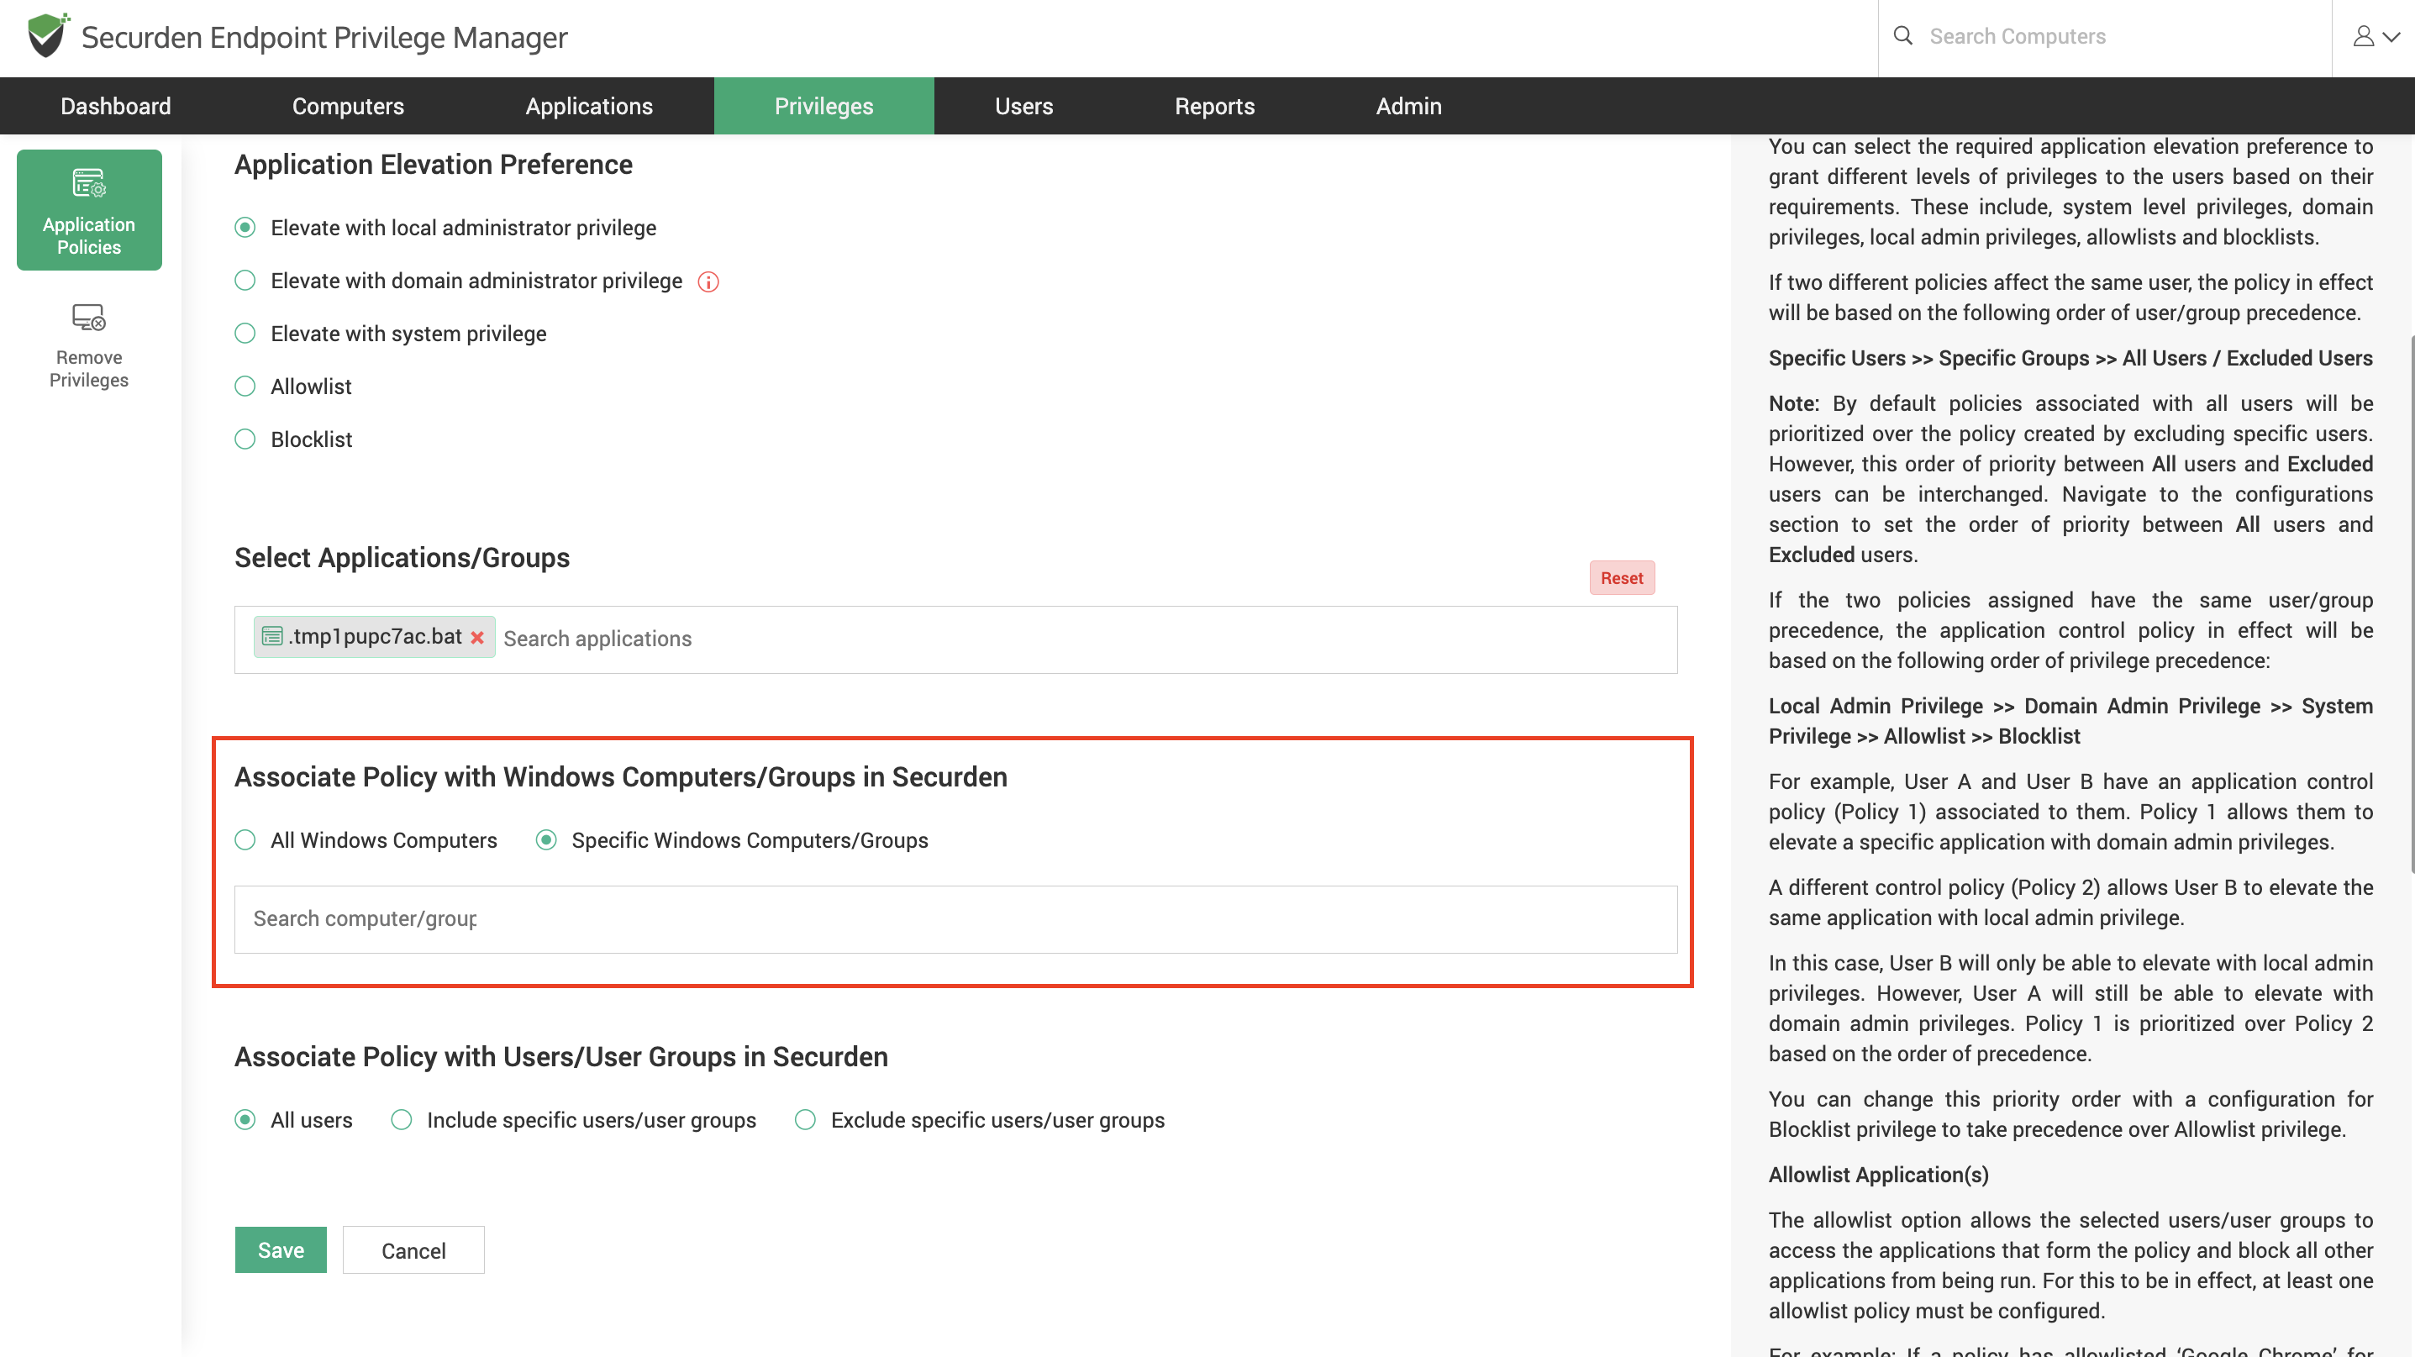Choose the Allowlist option
Image resolution: width=2415 pixels, height=1357 pixels.
point(245,387)
